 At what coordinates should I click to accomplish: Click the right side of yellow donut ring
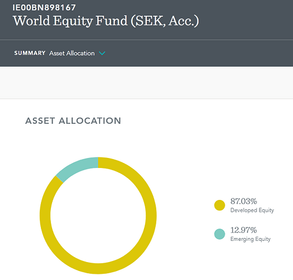pos(151,216)
